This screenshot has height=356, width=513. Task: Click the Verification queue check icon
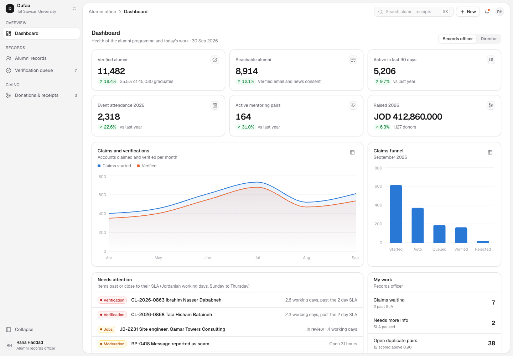(9, 70)
